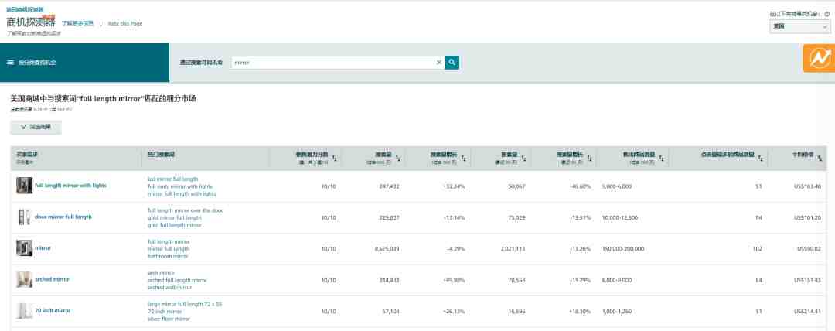
Task: Click 90-day search volume 2,021,113
Action: click(513, 249)
